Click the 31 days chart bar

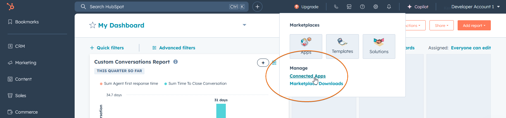click(x=221, y=111)
